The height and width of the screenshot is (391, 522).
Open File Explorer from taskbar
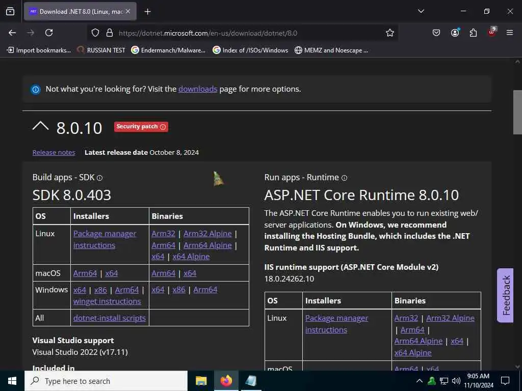pyautogui.click(x=201, y=381)
